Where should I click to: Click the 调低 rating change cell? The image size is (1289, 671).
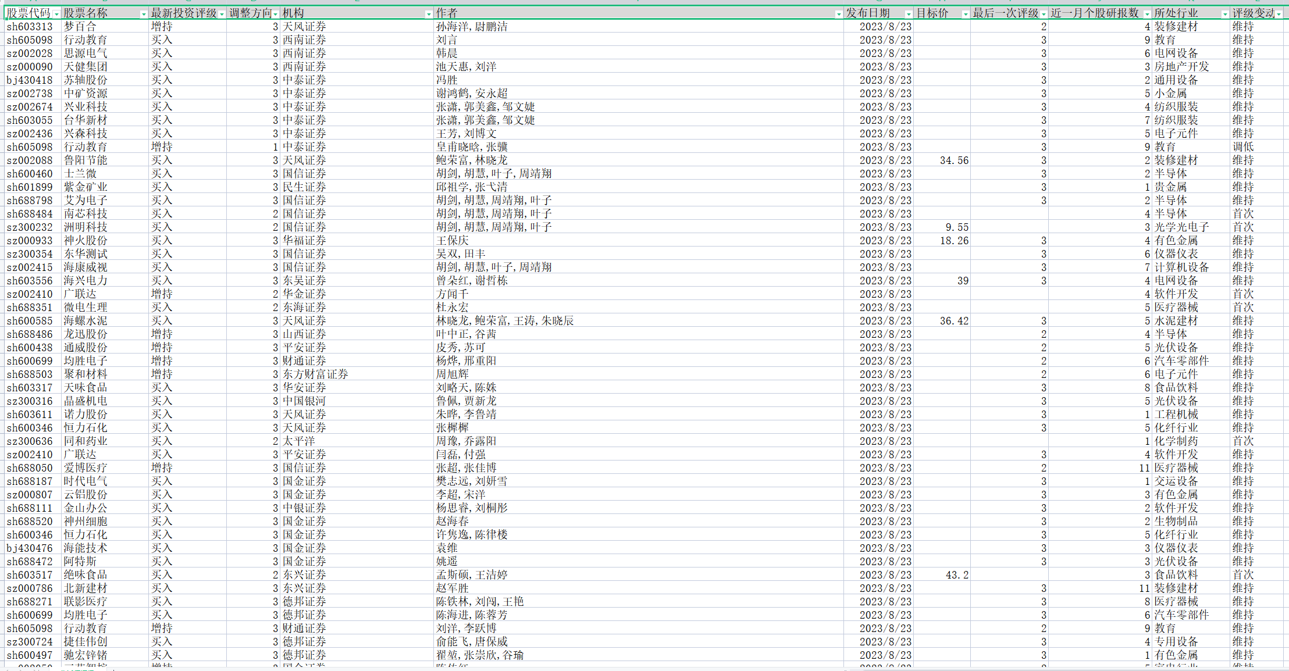(1256, 147)
